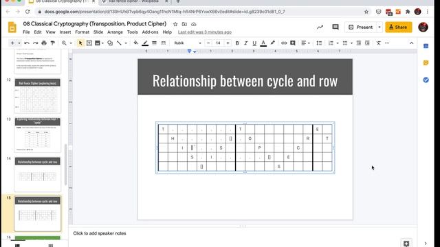The image size is (440, 247).
Task: Reload the browser page
Action: click(x=27, y=12)
